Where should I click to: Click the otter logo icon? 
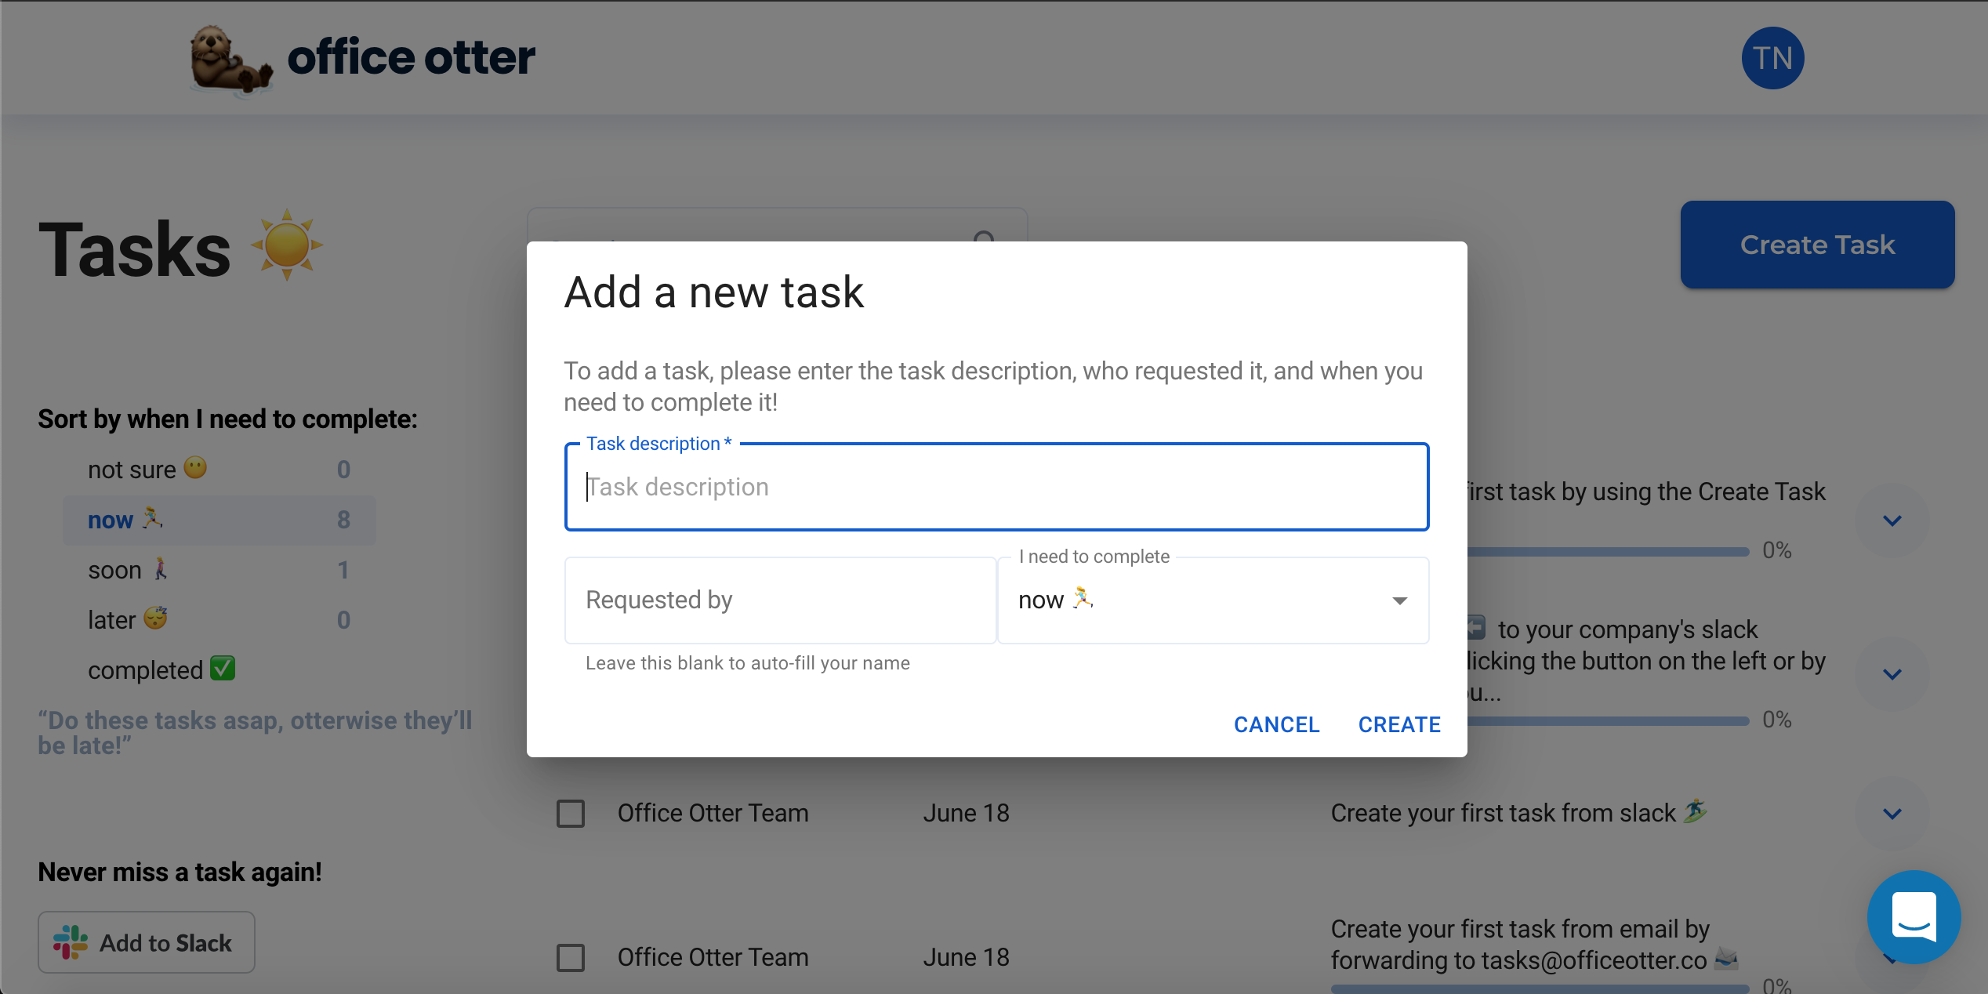click(229, 60)
